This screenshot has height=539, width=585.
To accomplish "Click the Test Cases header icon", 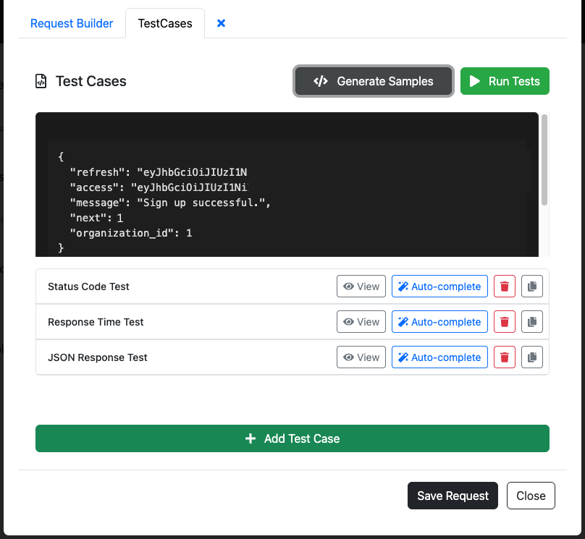I will pyautogui.click(x=41, y=82).
